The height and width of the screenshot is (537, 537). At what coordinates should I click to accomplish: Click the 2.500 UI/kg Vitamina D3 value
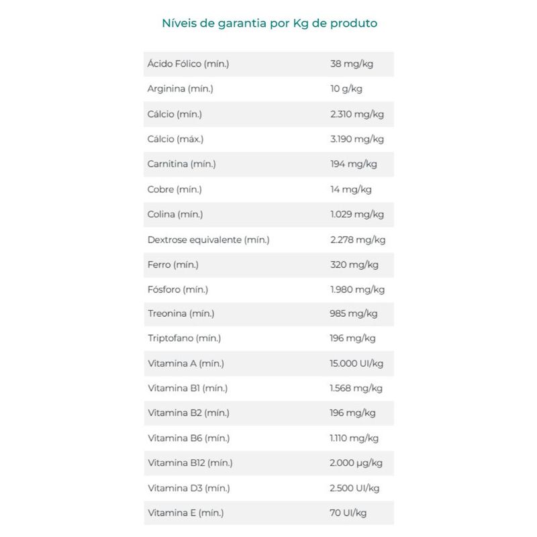coord(354,489)
